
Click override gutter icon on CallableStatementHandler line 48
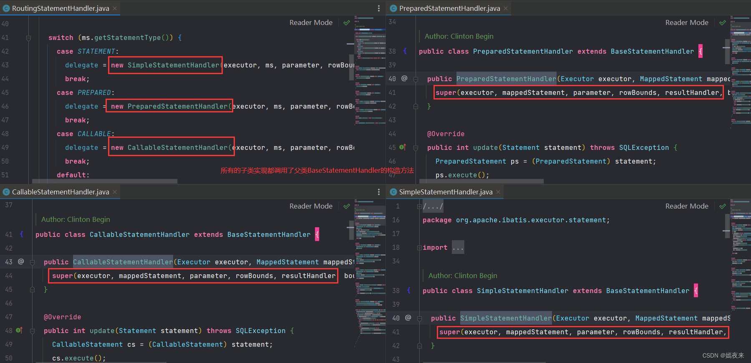(19, 330)
